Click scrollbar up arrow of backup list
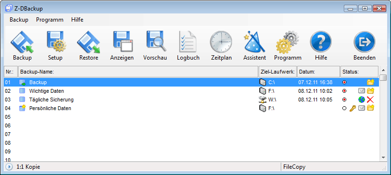 tap(383, 70)
